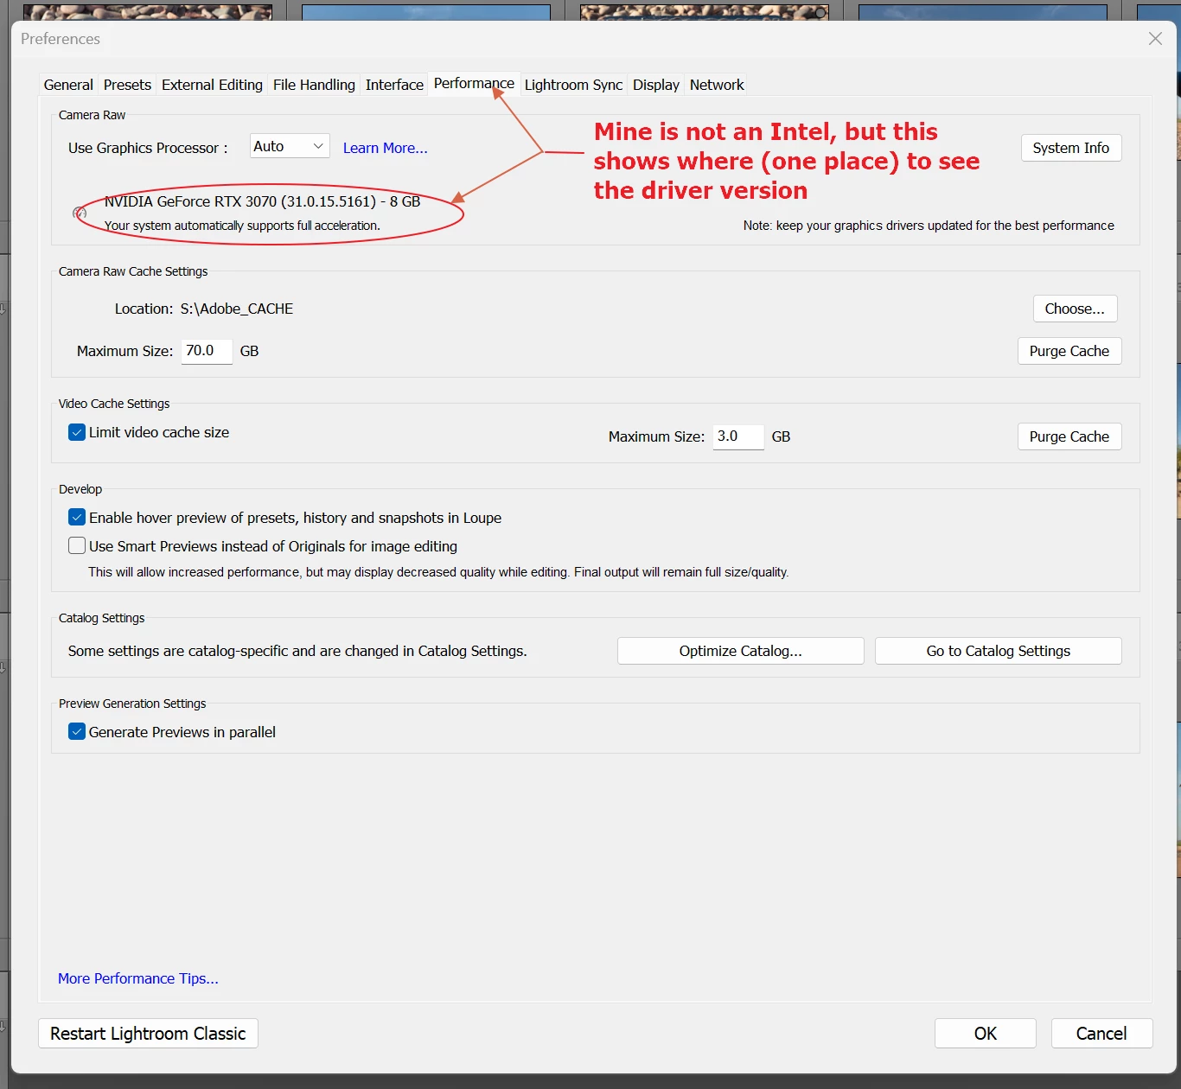
Task: Enable Smart Previews instead of Originals
Action: click(x=77, y=546)
